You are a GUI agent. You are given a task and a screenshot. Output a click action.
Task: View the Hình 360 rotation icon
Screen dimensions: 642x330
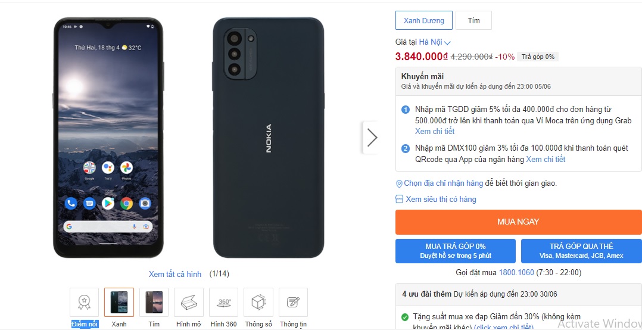coord(223,303)
